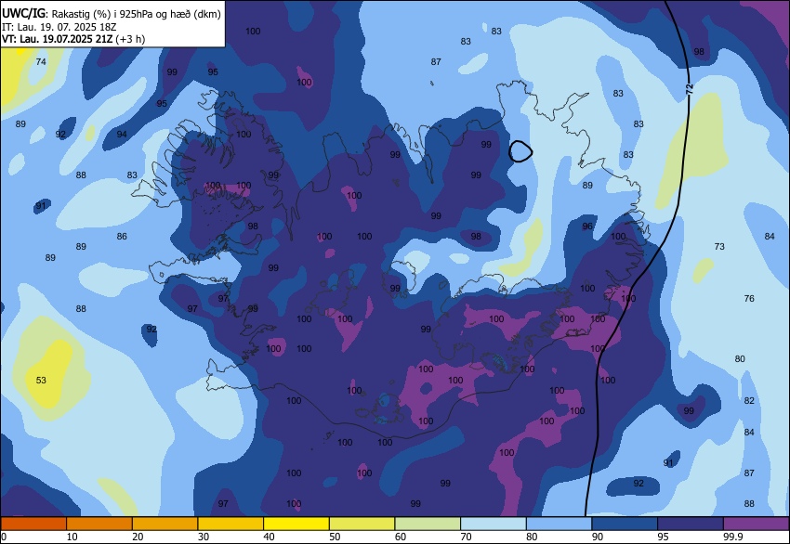Click the '72' height contour label
This screenshot has height=544, width=790.
point(690,89)
